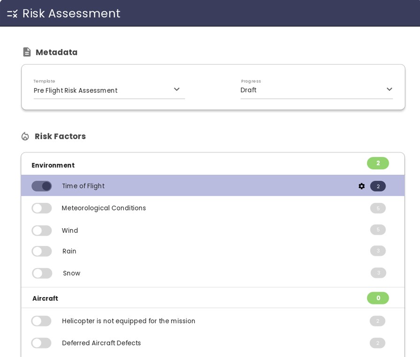Switch on the Rain risk factor
The width and height of the screenshot is (420, 357).
(x=41, y=251)
